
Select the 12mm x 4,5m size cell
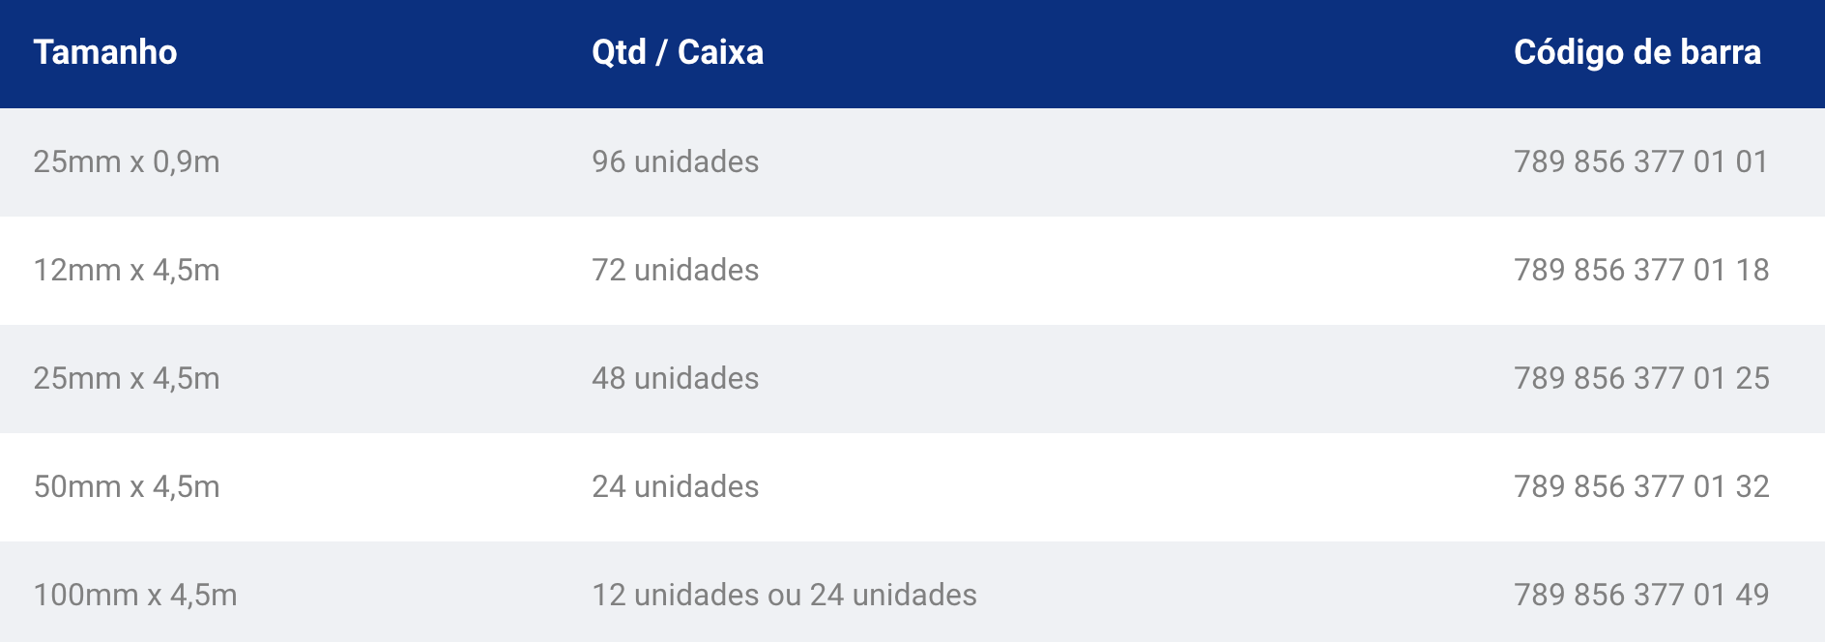click(x=127, y=270)
